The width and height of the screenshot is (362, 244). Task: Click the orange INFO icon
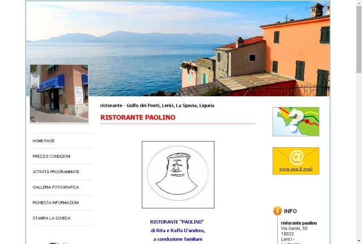277,211
